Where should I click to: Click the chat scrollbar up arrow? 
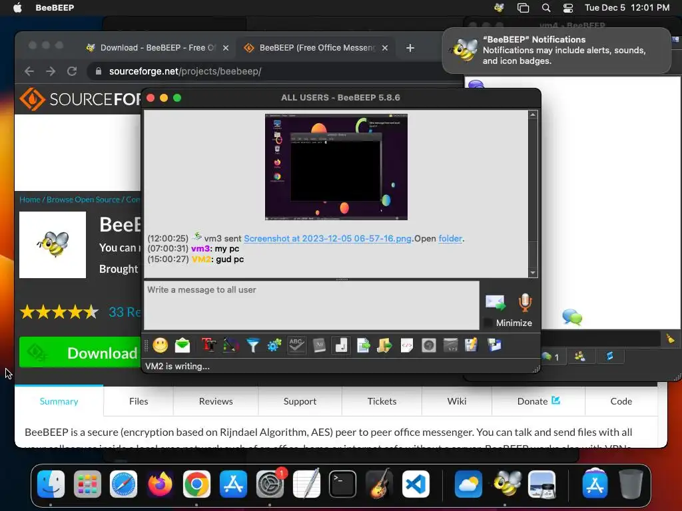tap(533, 114)
